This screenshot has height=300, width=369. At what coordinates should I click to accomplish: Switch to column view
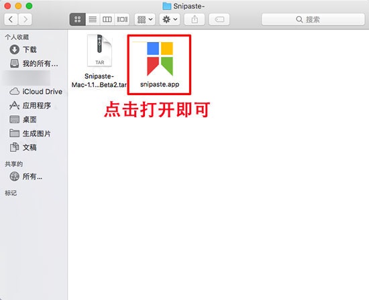click(x=107, y=19)
